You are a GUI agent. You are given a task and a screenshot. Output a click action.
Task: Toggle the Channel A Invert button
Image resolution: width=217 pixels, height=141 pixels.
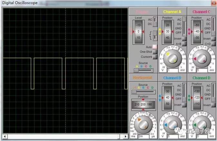coord(184,38)
